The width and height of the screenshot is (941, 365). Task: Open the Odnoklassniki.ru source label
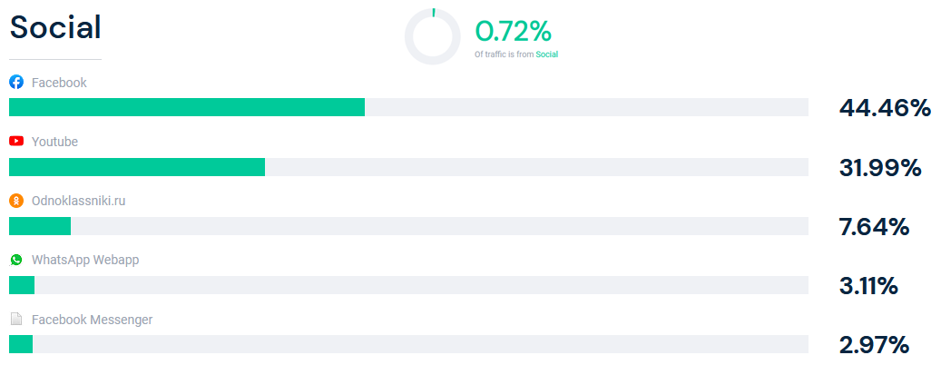[x=79, y=201]
